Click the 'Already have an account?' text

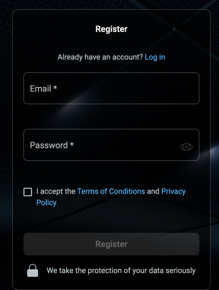100,57
